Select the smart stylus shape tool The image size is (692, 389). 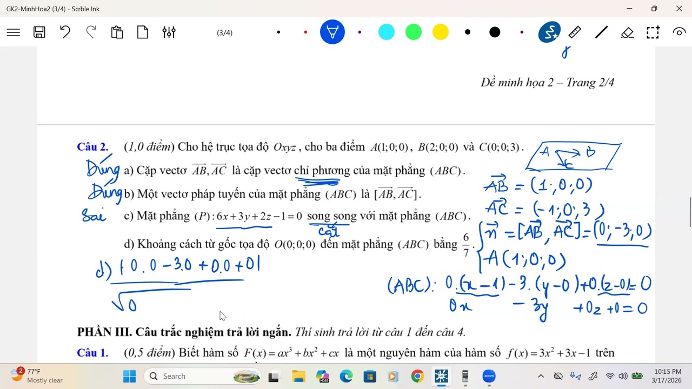coord(549,32)
